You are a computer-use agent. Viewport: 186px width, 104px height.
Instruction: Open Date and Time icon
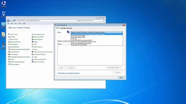click(x=9, y=39)
